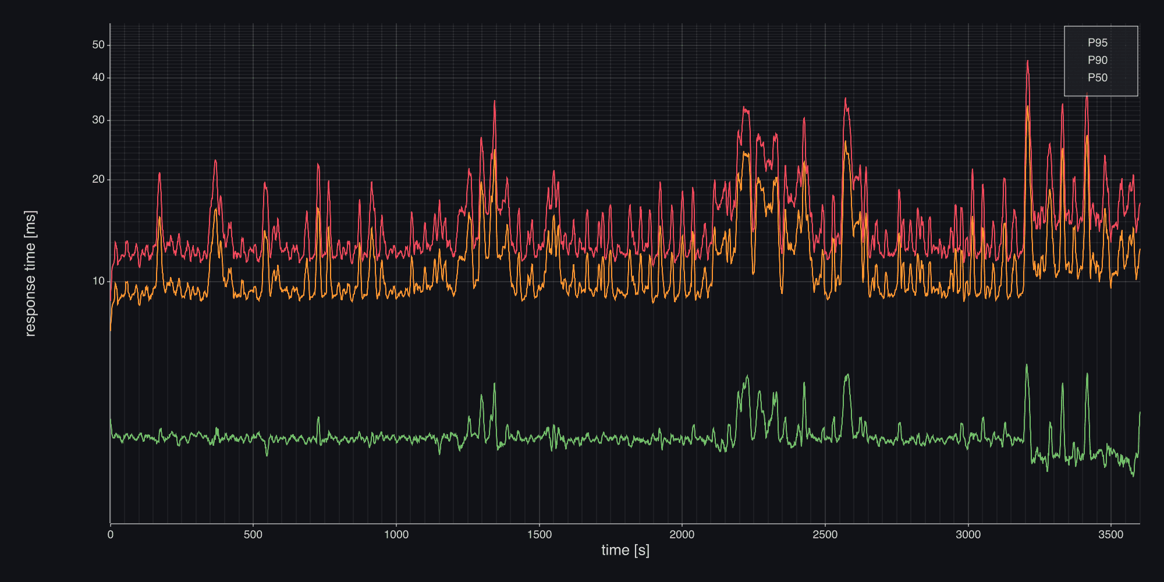
Task: Click the 30 label on y-axis
Action: (x=98, y=120)
